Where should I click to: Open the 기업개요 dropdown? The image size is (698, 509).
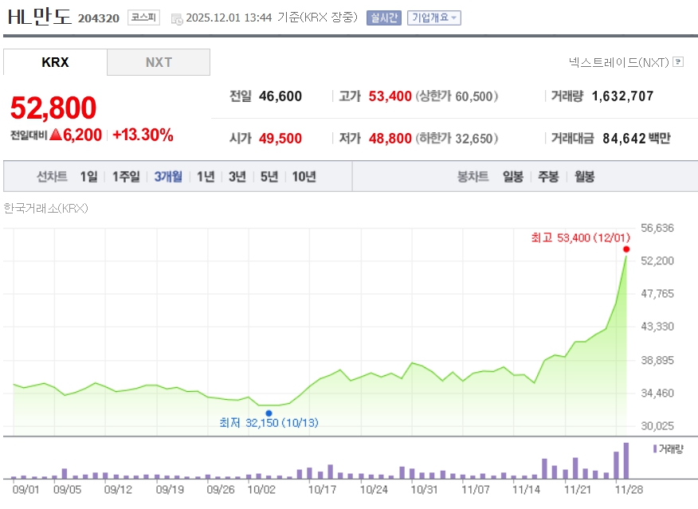(x=433, y=18)
